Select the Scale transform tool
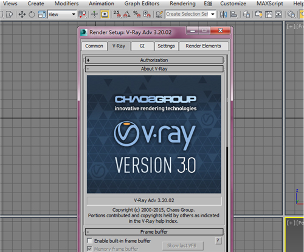The image size is (304, 252). click(41, 15)
